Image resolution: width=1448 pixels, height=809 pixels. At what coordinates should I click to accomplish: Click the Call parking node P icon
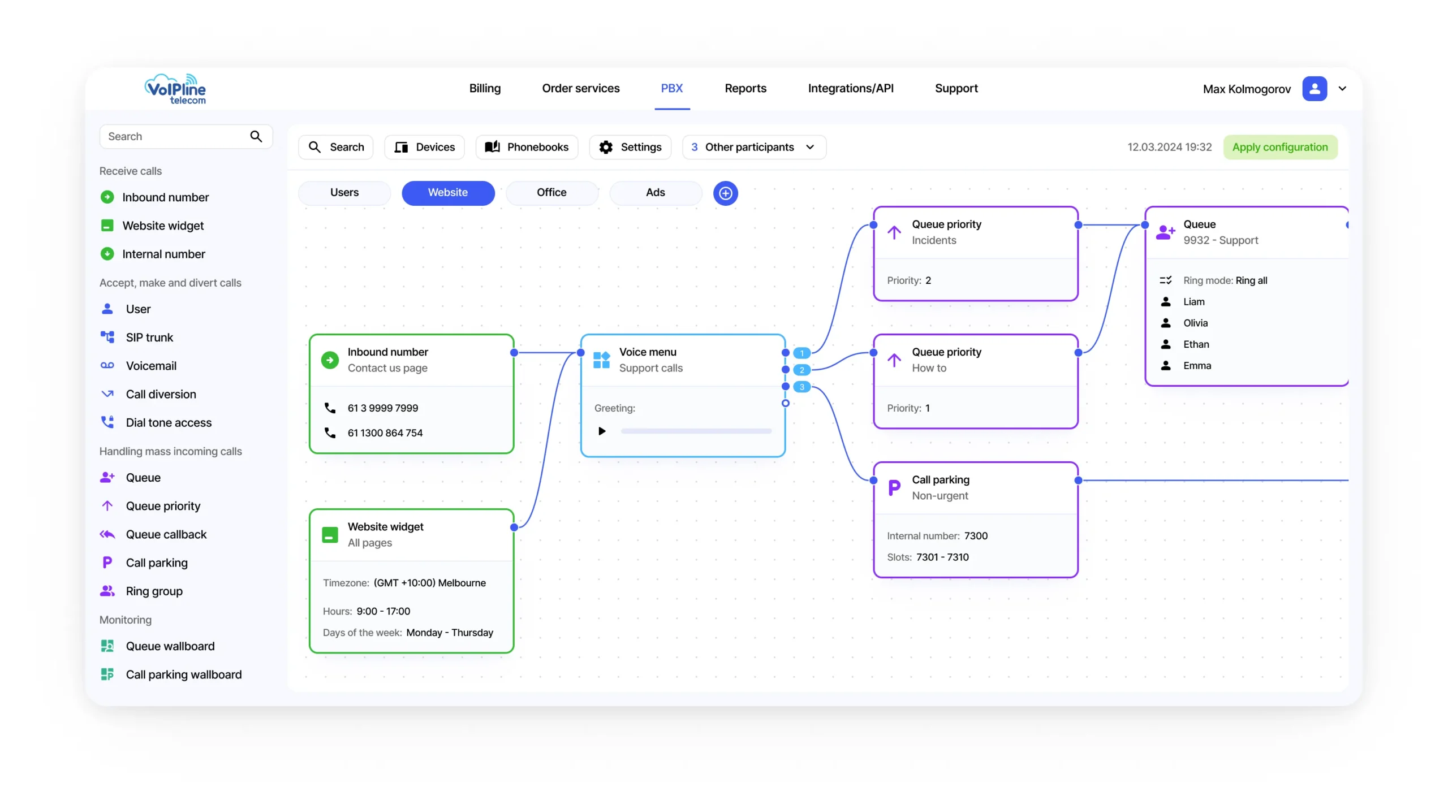pos(894,487)
